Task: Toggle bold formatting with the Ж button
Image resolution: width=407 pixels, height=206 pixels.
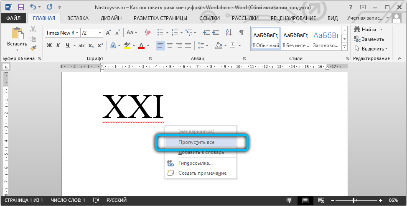Action: pos(49,45)
